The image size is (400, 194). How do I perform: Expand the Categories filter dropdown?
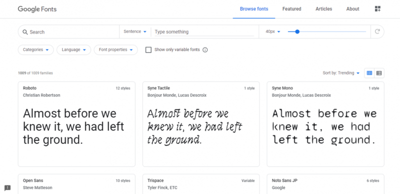pos(35,50)
